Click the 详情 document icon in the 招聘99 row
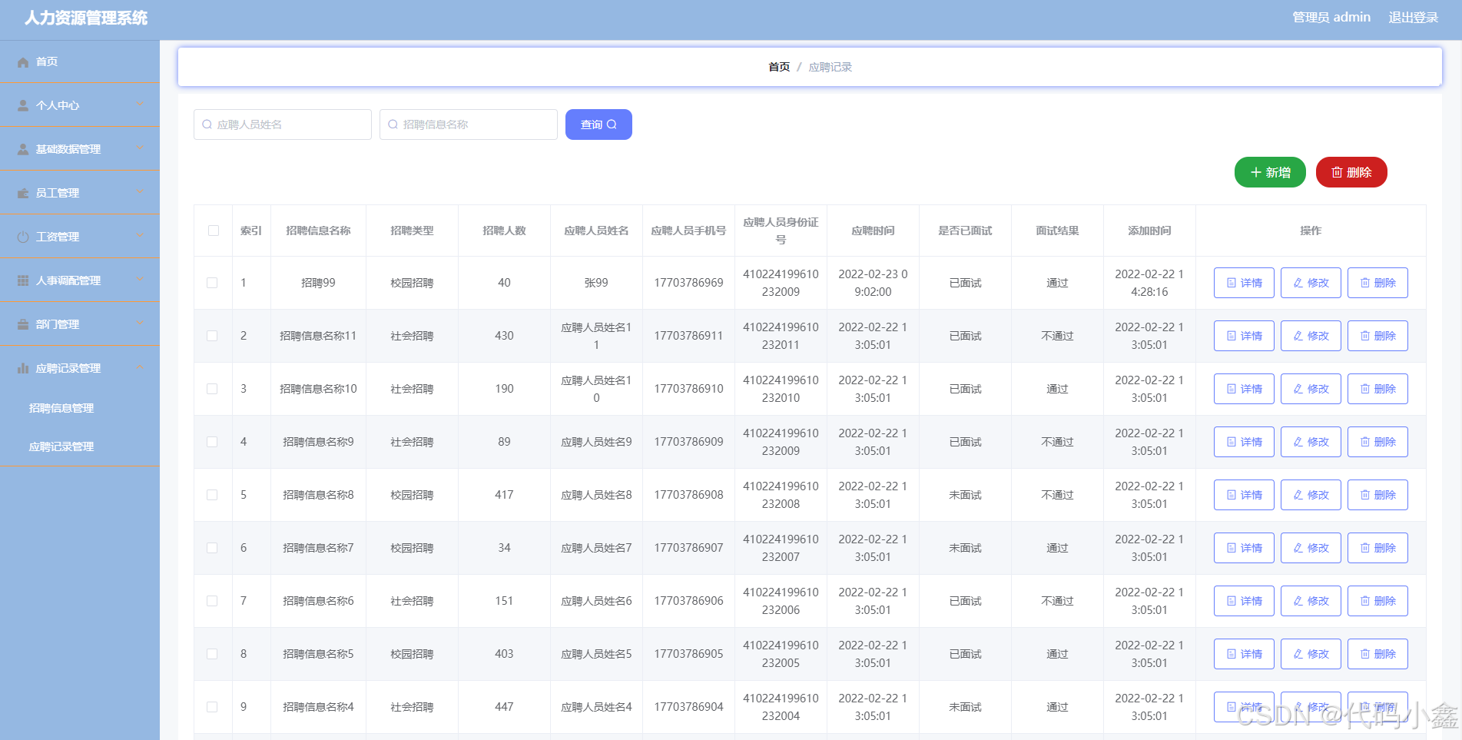This screenshot has width=1462, height=740. [1232, 283]
